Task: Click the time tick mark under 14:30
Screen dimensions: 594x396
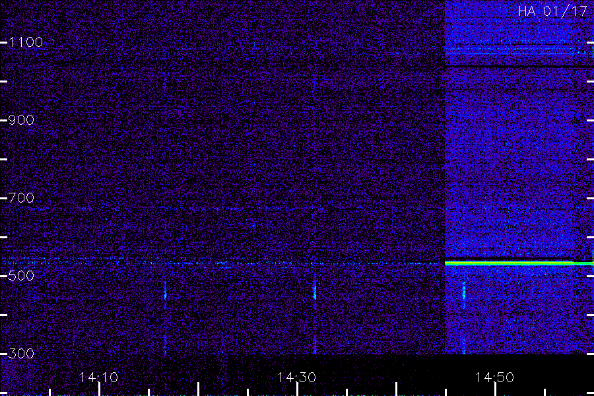Action: (x=297, y=389)
